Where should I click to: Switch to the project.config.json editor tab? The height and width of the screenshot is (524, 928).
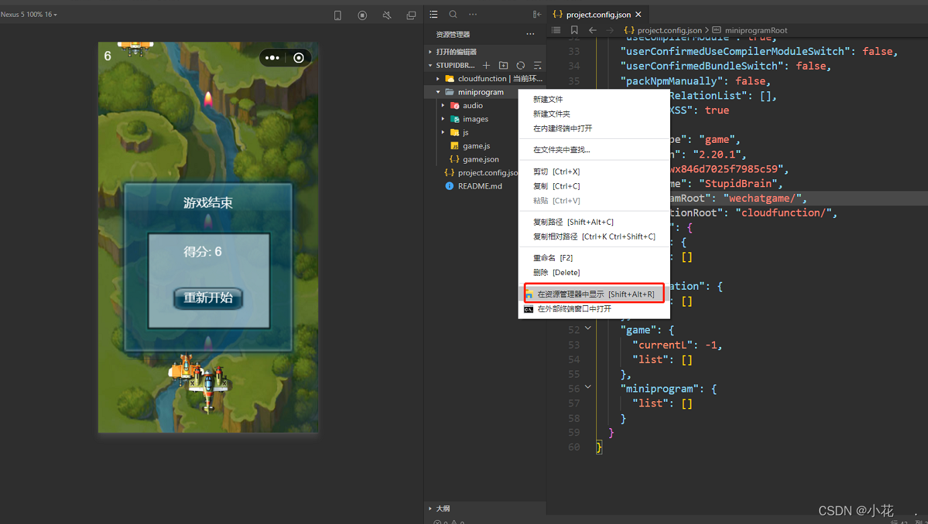[x=598, y=14]
